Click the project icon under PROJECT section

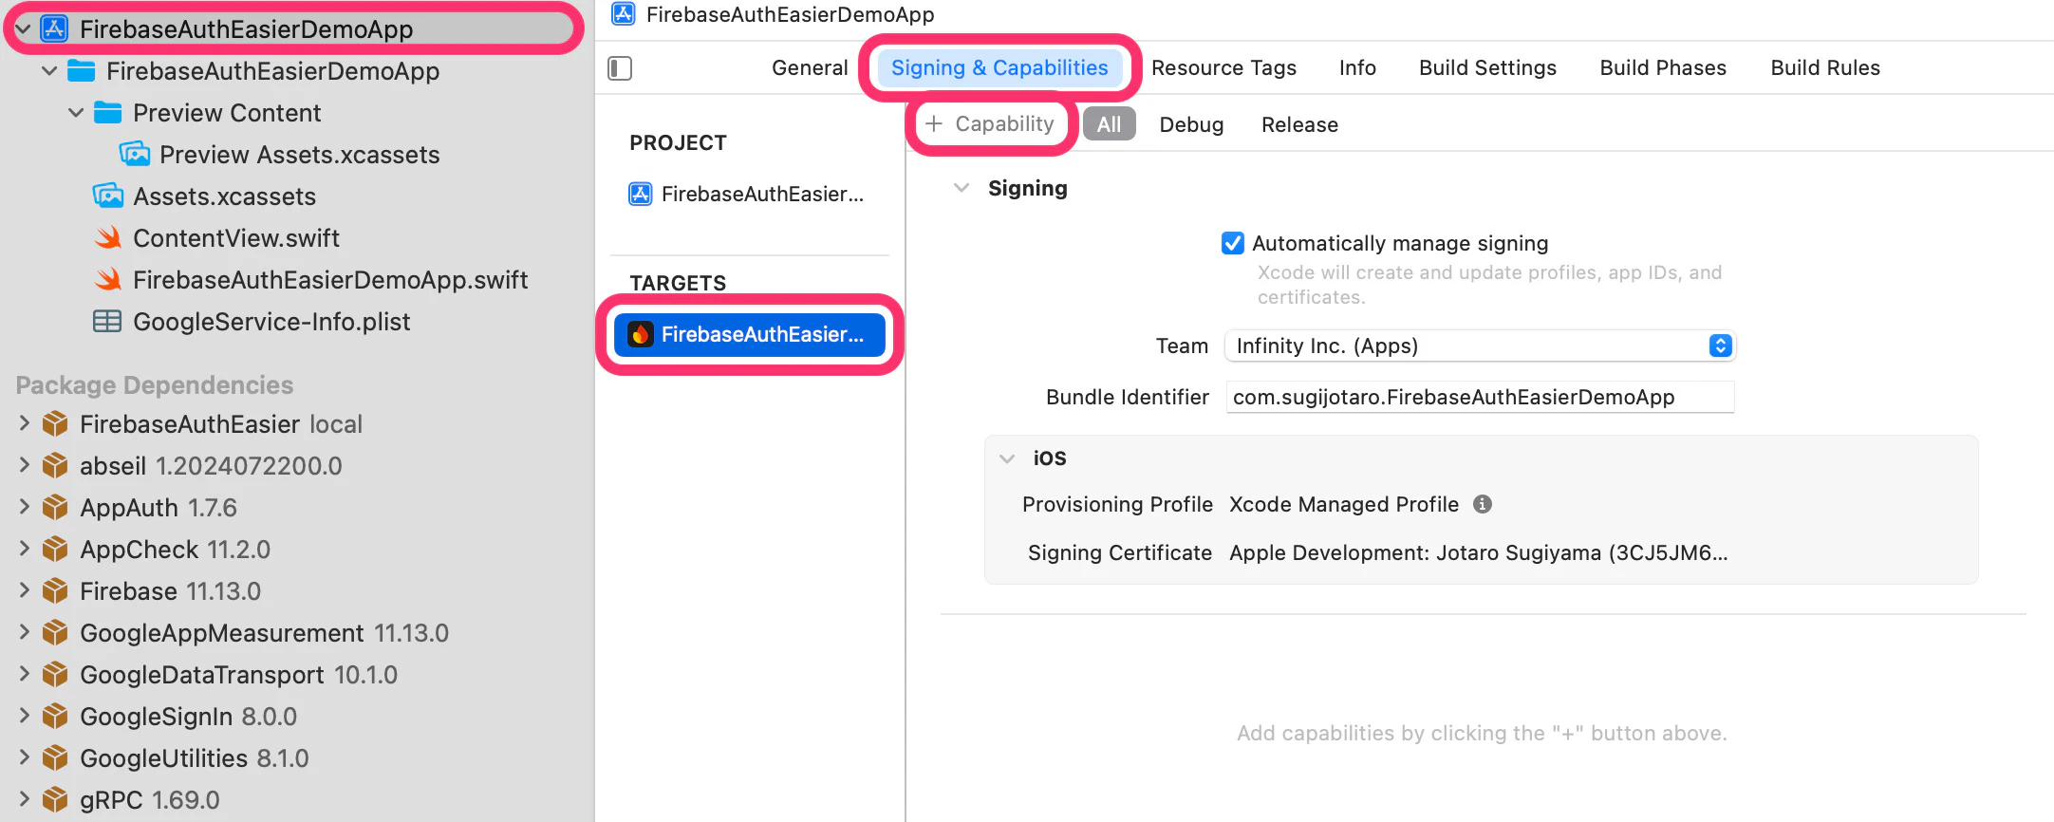click(x=641, y=194)
